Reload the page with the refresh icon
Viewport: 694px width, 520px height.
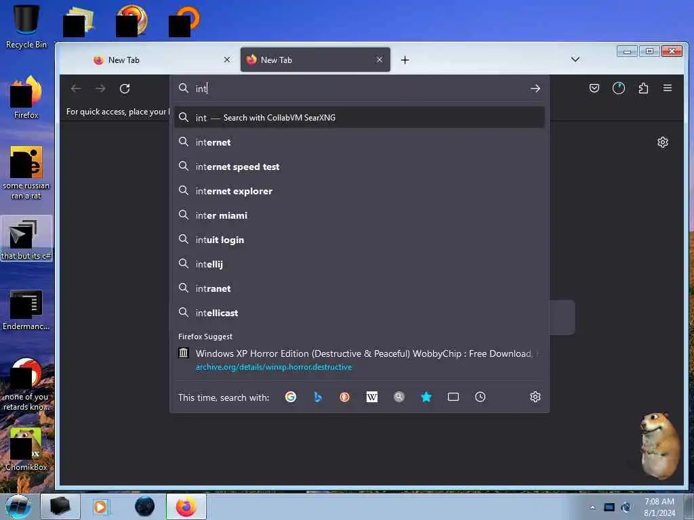(125, 89)
